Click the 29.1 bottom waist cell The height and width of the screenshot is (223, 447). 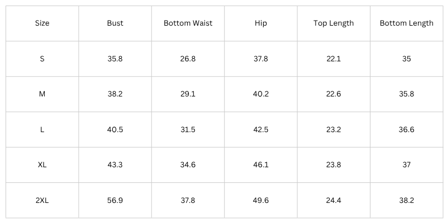188,94
